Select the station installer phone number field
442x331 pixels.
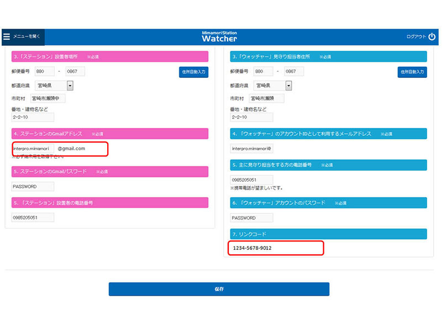(x=33, y=217)
